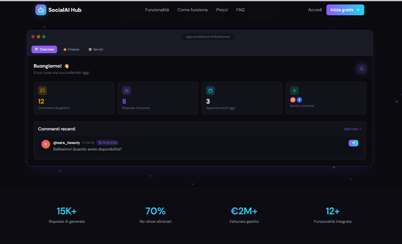Click the lightning bolt icon on Servizi connessi
Viewport: 402px width, 244px height.
click(x=294, y=90)
